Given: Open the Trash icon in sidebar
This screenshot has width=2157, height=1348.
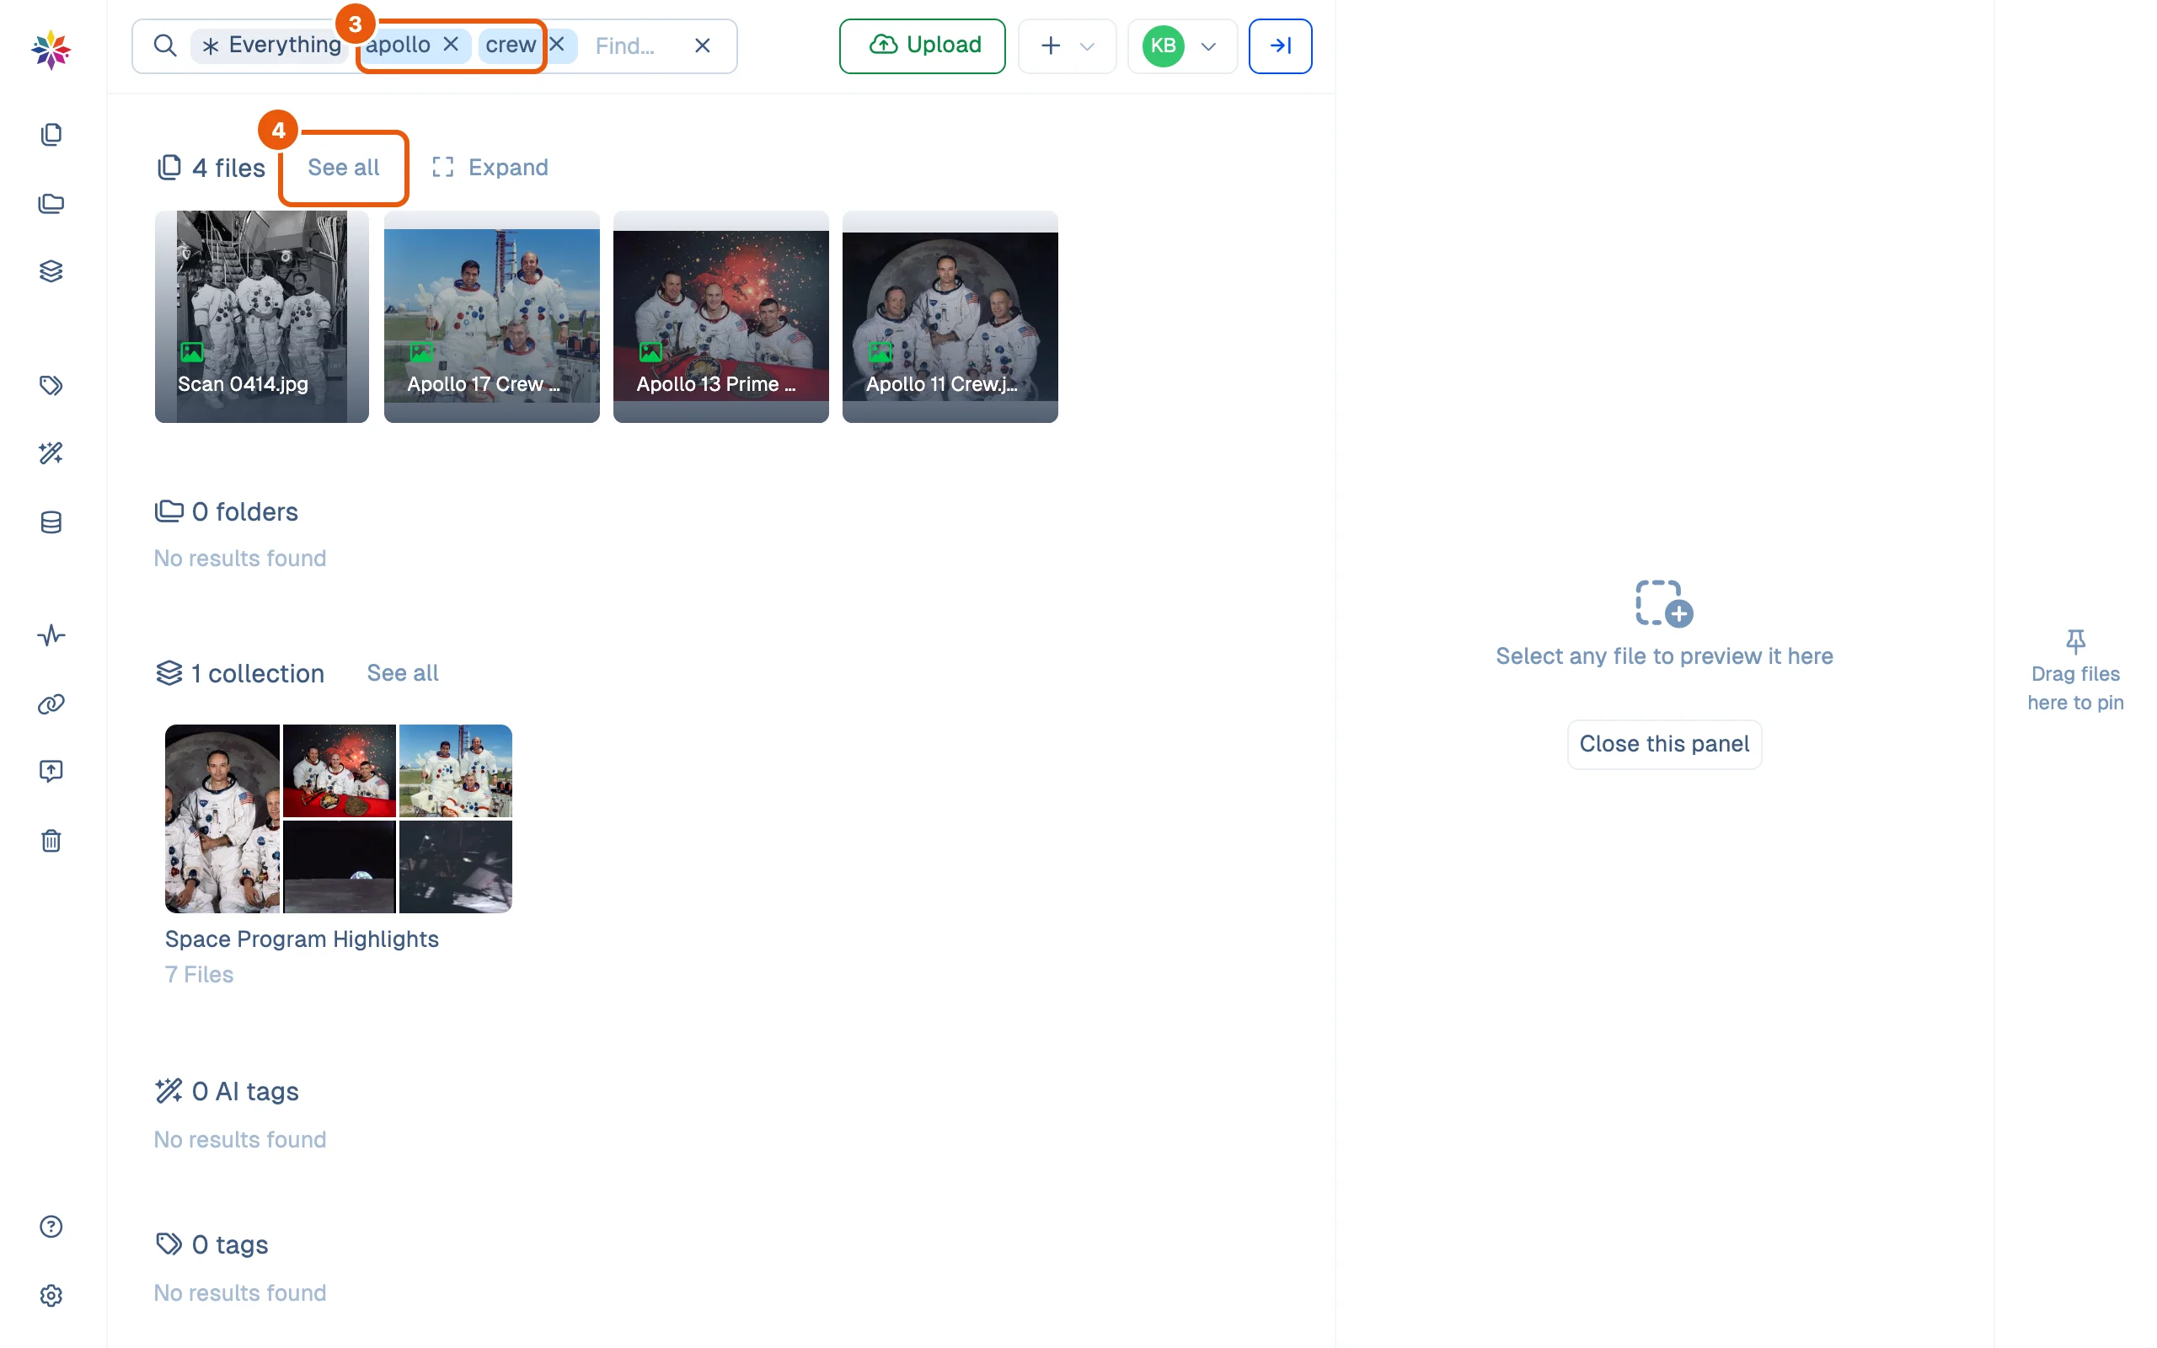Looking at the screenshot, I should point(51,841).
